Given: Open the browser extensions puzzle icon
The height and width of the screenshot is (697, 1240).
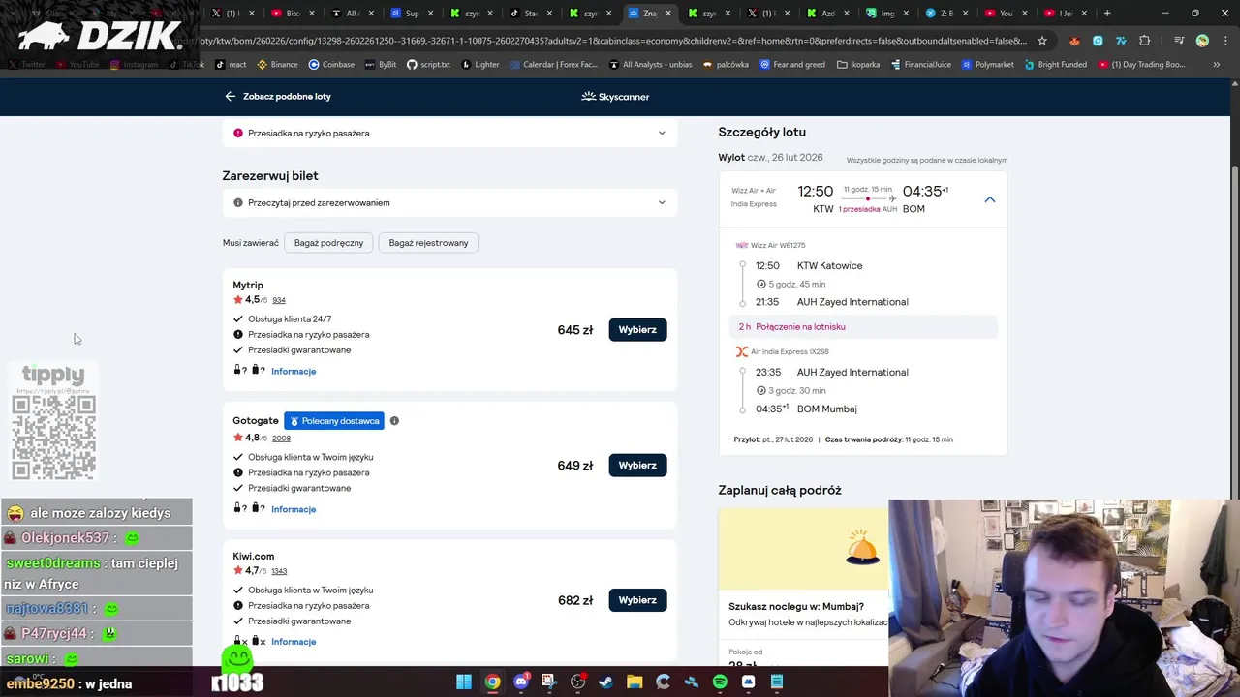Looking at the screenshot, I should coord(1145,41).
